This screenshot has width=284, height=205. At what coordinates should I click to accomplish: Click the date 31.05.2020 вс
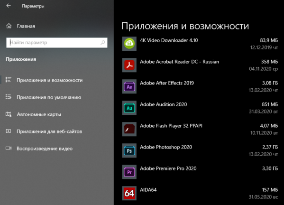coord(263,197)
